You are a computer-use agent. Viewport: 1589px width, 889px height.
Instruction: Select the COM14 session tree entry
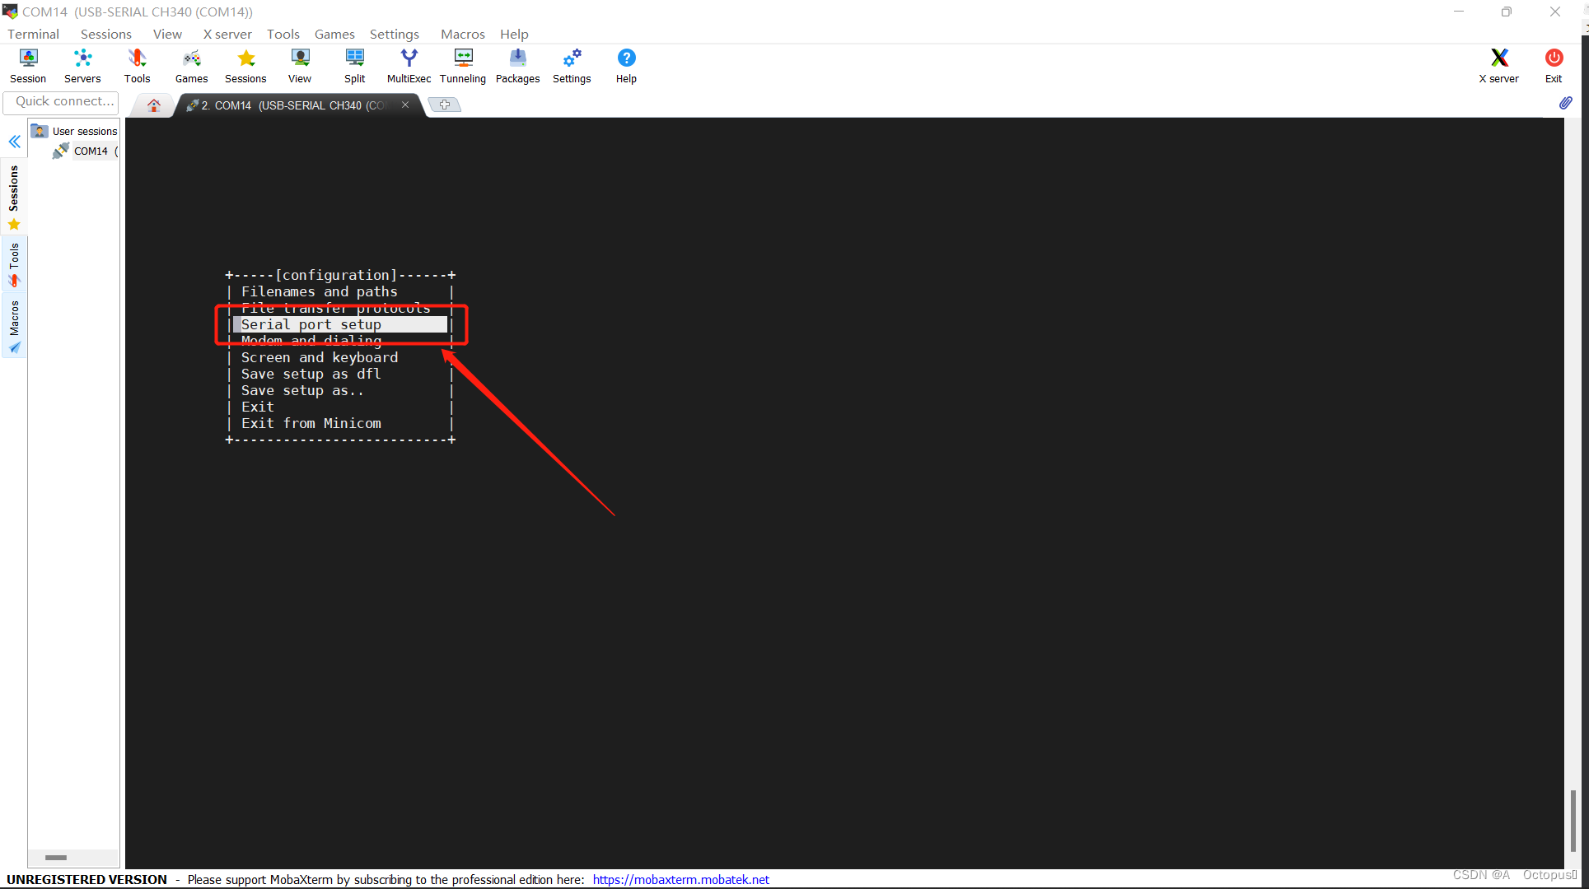(x=86, y=151)
